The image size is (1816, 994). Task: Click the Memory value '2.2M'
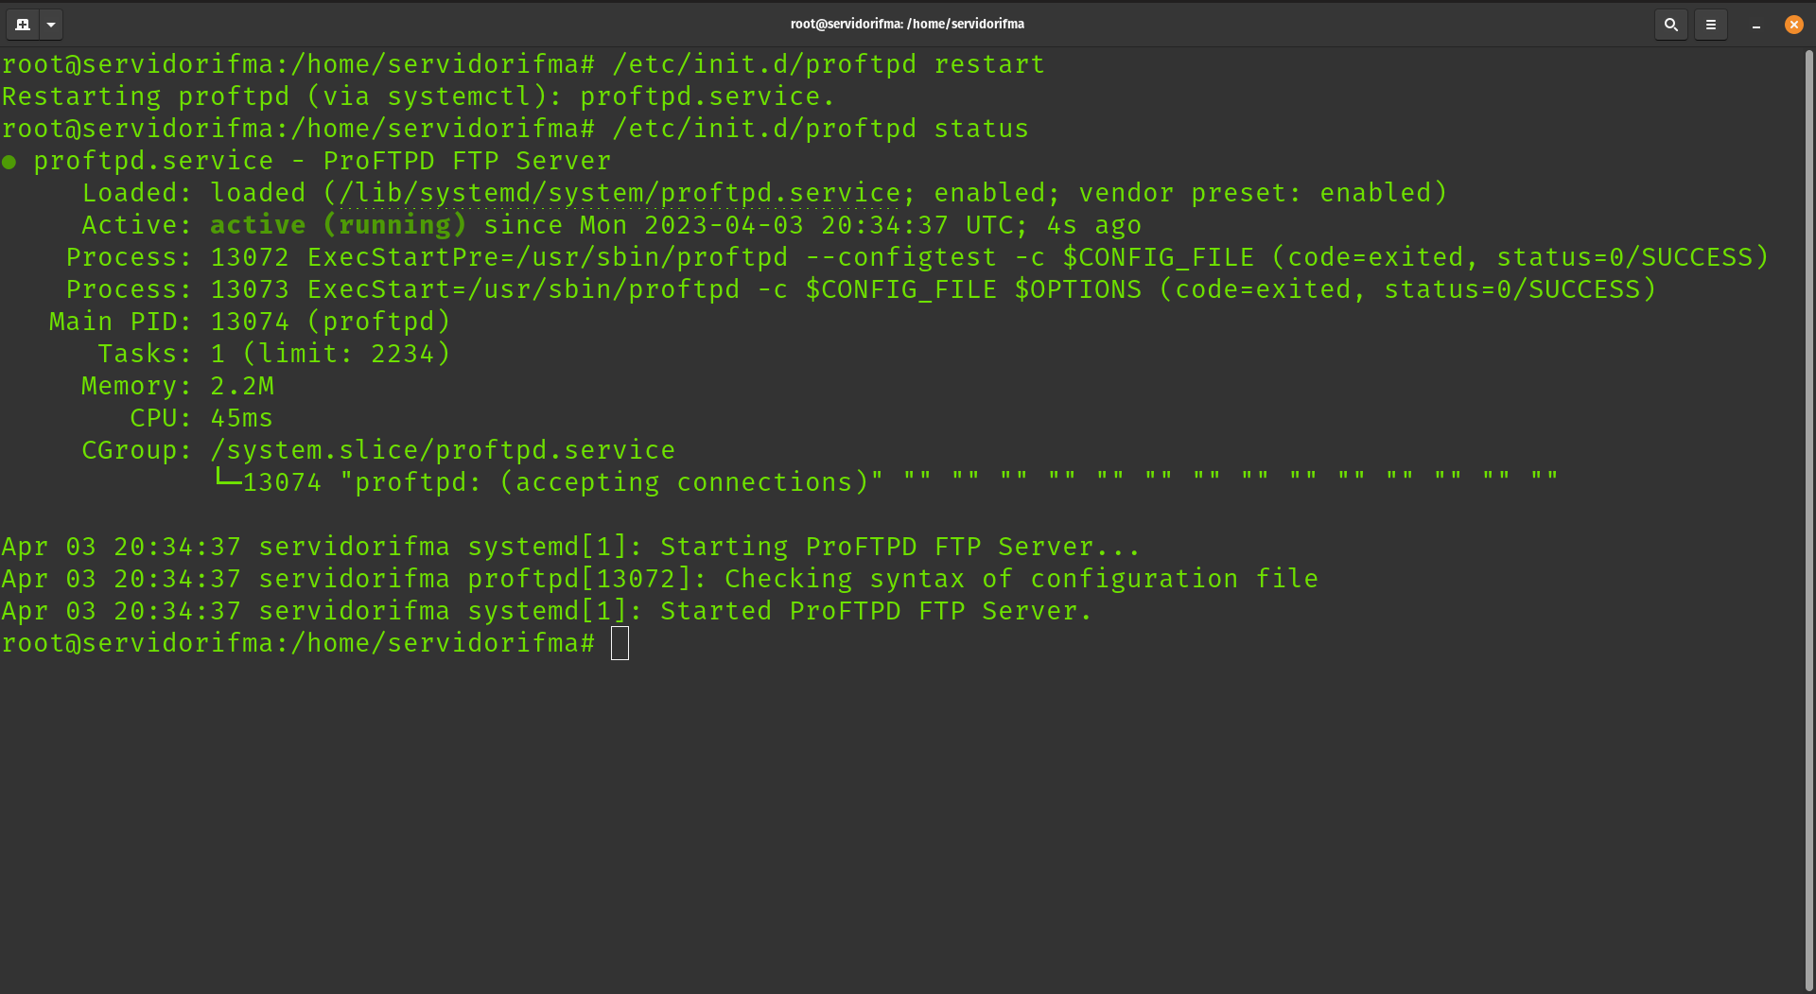242,386
